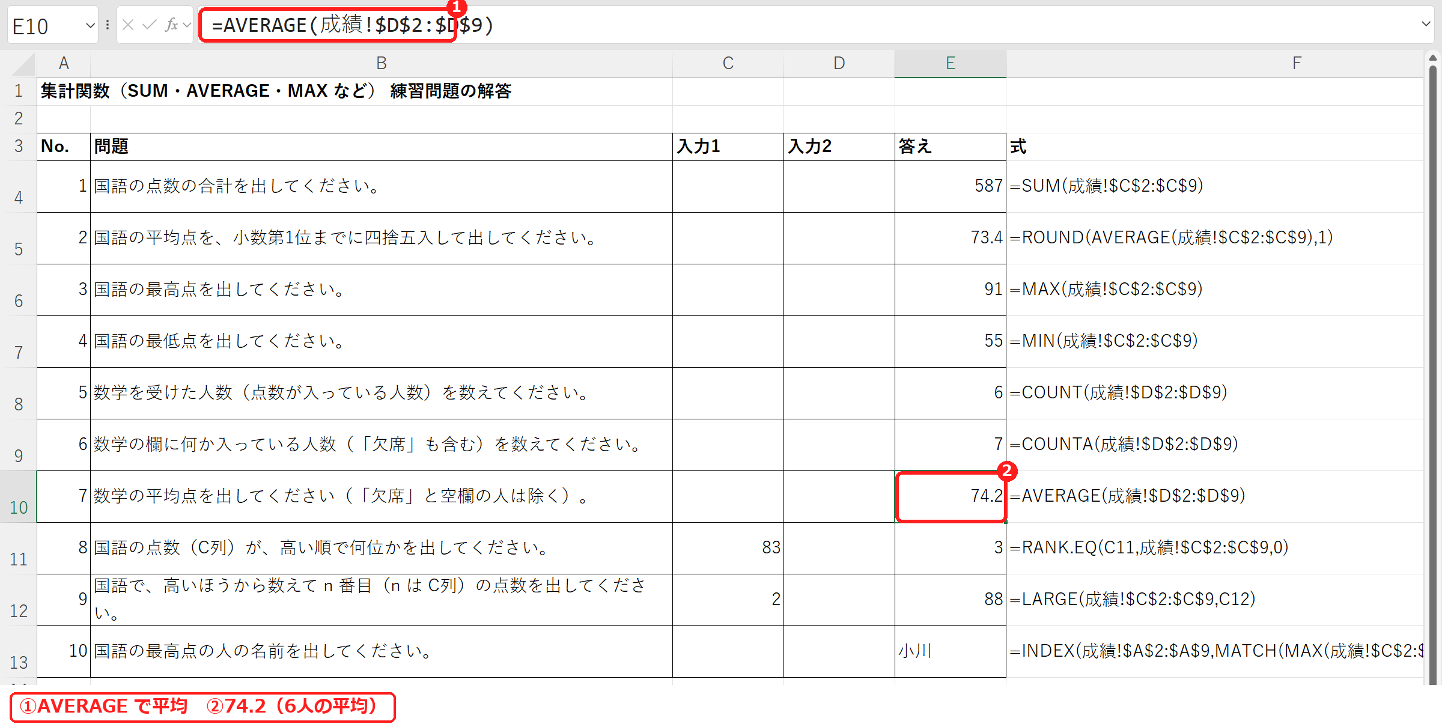Viewport: 1442px width, 727px height.
Task: Select cell E10 showing 74.2
Action: pos(950,497)
